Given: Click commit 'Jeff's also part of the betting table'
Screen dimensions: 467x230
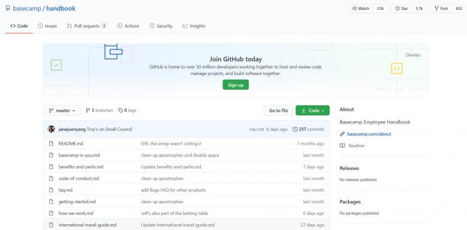Looking at the screenshot, I should 175,213.
